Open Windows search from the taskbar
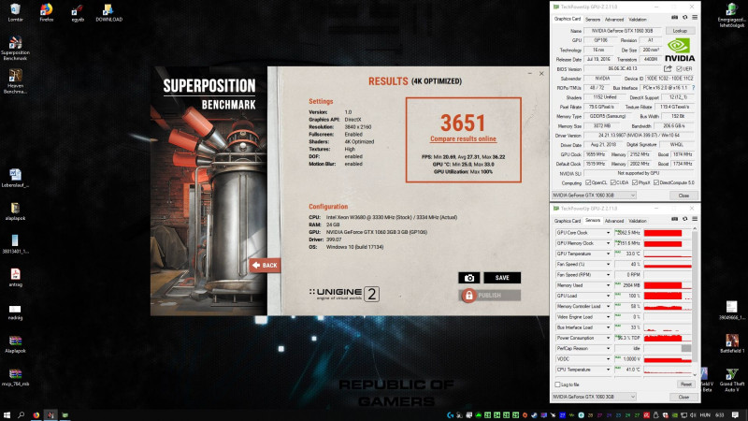Viewport: 748px width, 421px height. [x=22, y=415]
